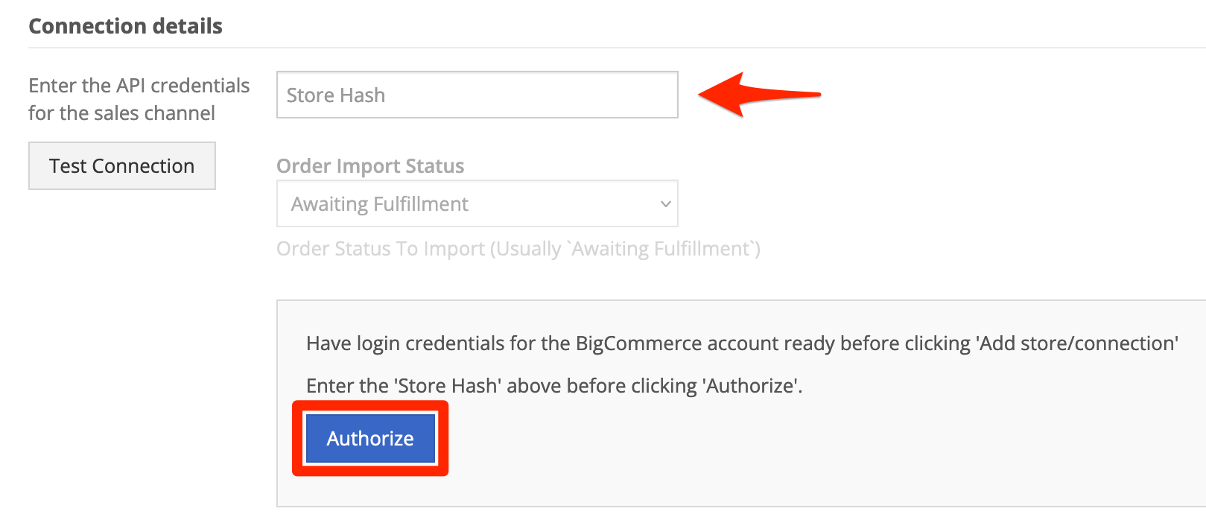Select the Connection details heading

[125, 26]
